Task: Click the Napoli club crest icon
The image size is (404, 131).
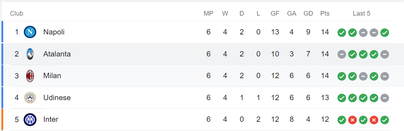Action: tap(30, 32)
